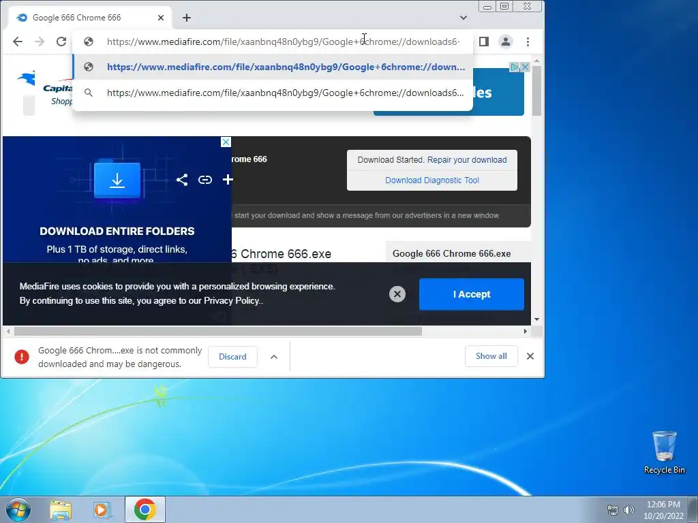
Task: Click the scroll up arrow of the page
Action: pos(537,61)
